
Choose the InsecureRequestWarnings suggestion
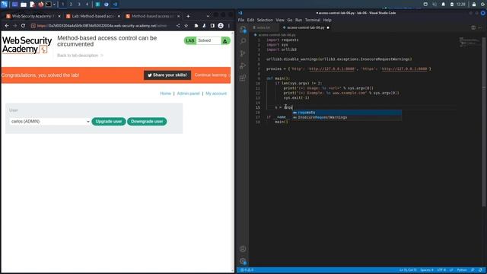[x=346, y=117]
